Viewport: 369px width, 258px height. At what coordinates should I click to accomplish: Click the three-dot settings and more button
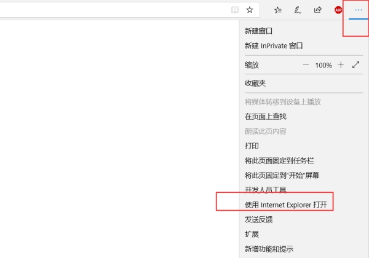click(x=359, y=10)
